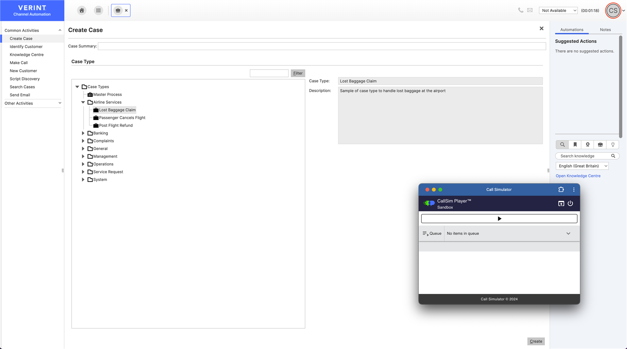Switch to the Notes tab
This screenshot has width=627, height=349.
pyautogui.click(x=605, y=30)
